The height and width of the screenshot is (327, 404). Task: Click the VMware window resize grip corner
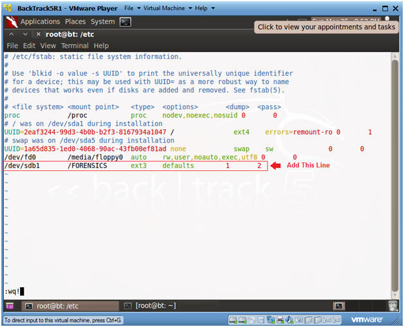click(x=397, y=321)
